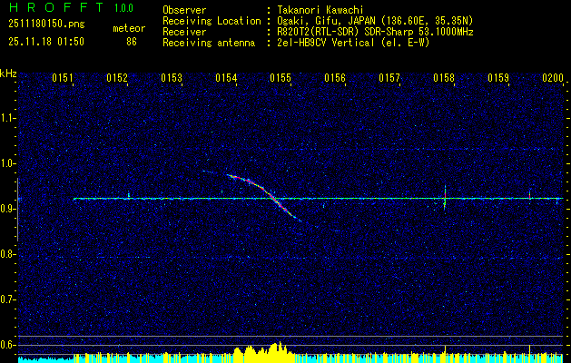Click the 0158 time marker
Screen dimensions: 571x363
pos(444,78)
